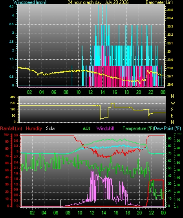Click hour 08 under the bottom chart
This screenshot has width=183, height=218.
tap(68, 213)
